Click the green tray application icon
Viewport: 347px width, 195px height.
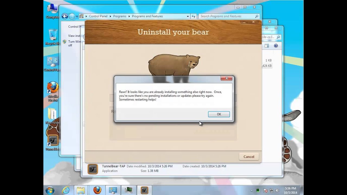(x=258, y=190)
